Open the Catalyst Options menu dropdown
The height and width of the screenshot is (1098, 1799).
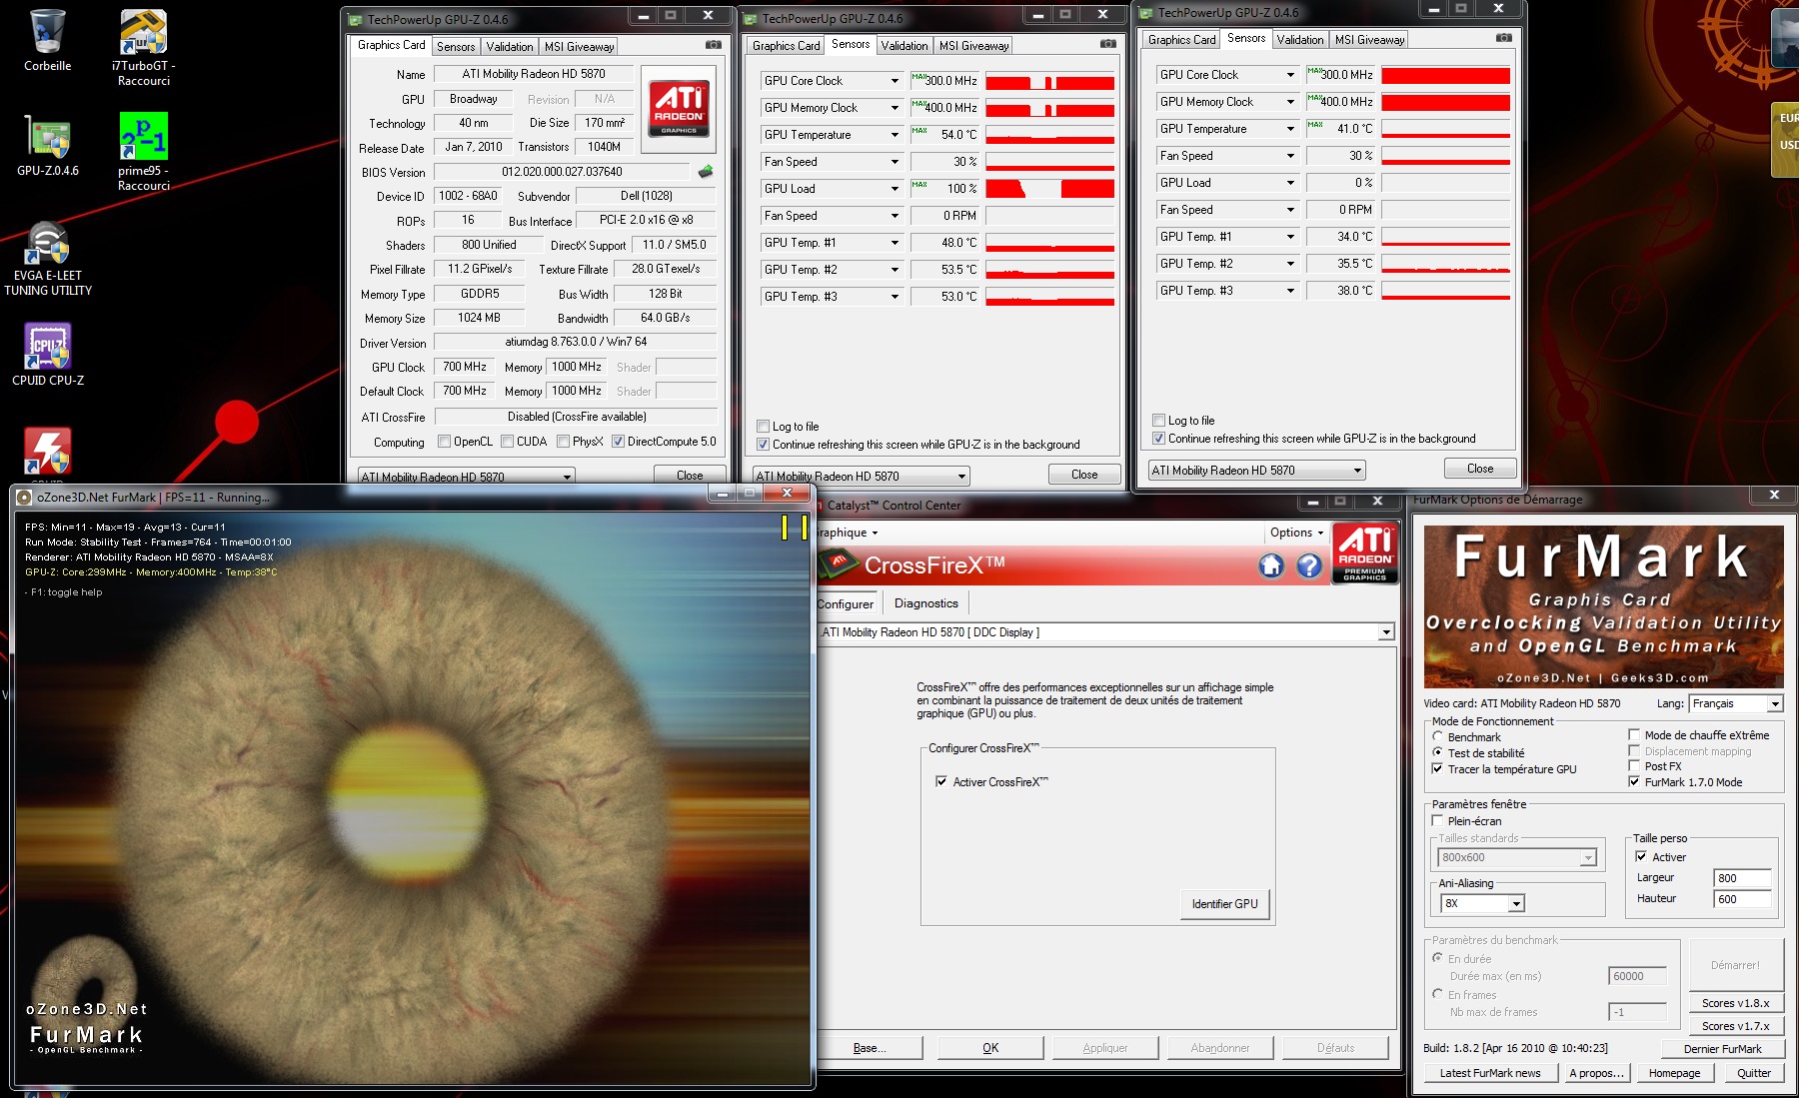(1296, 533)
